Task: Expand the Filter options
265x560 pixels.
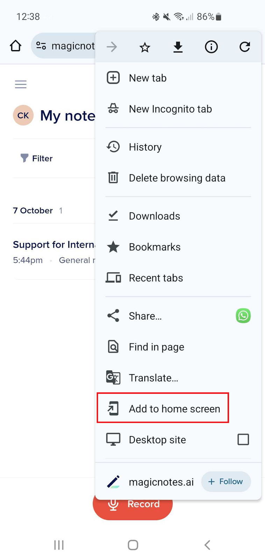Action: [x=36, y=158]
